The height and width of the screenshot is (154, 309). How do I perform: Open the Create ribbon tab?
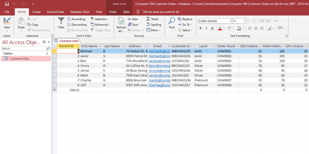[36, 12]
